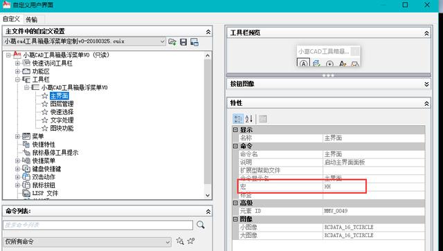Click the 鼠标悬停工具提示 node icon
This screenshot has height=251, width=443.
click(26, 153)
